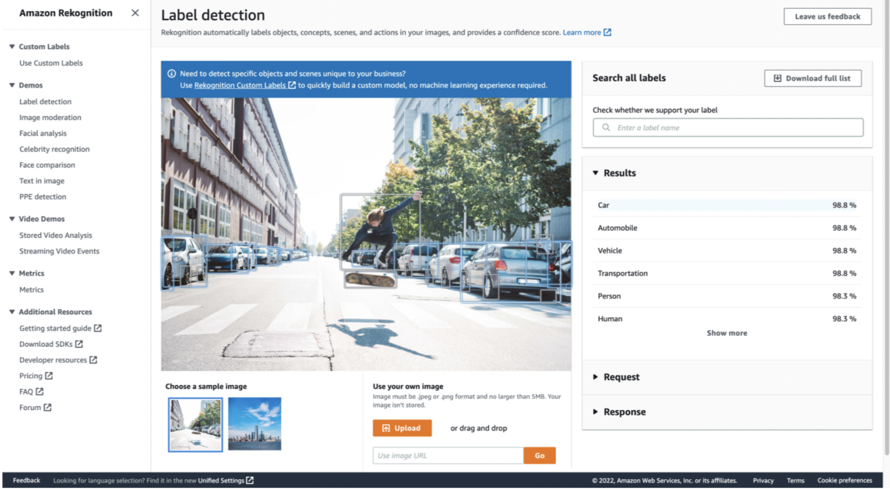Viewport: 890px width, 489px height.
Task: Click the magnifier icon in the label search field
Action: click(x=606, y=127)
